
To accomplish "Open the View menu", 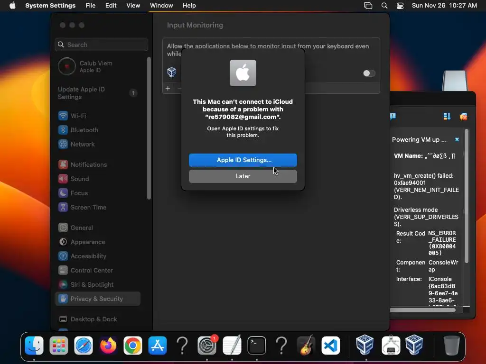I will 133,6.
